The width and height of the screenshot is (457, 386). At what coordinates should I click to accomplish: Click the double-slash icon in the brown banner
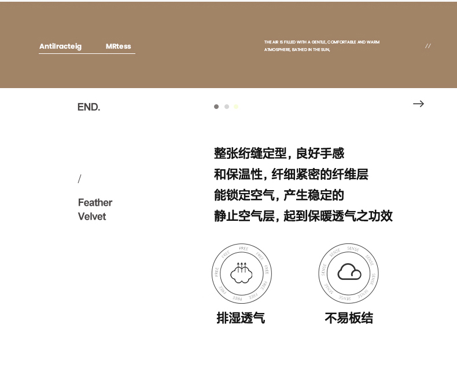pos(428,46)
